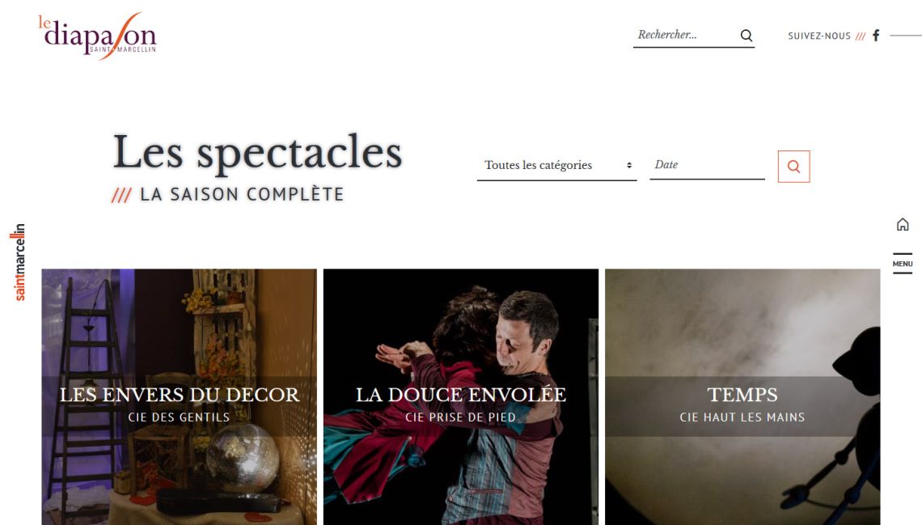922x525 pixels.
Task: Click the category dropdown arrows
Action: (629, 165)
